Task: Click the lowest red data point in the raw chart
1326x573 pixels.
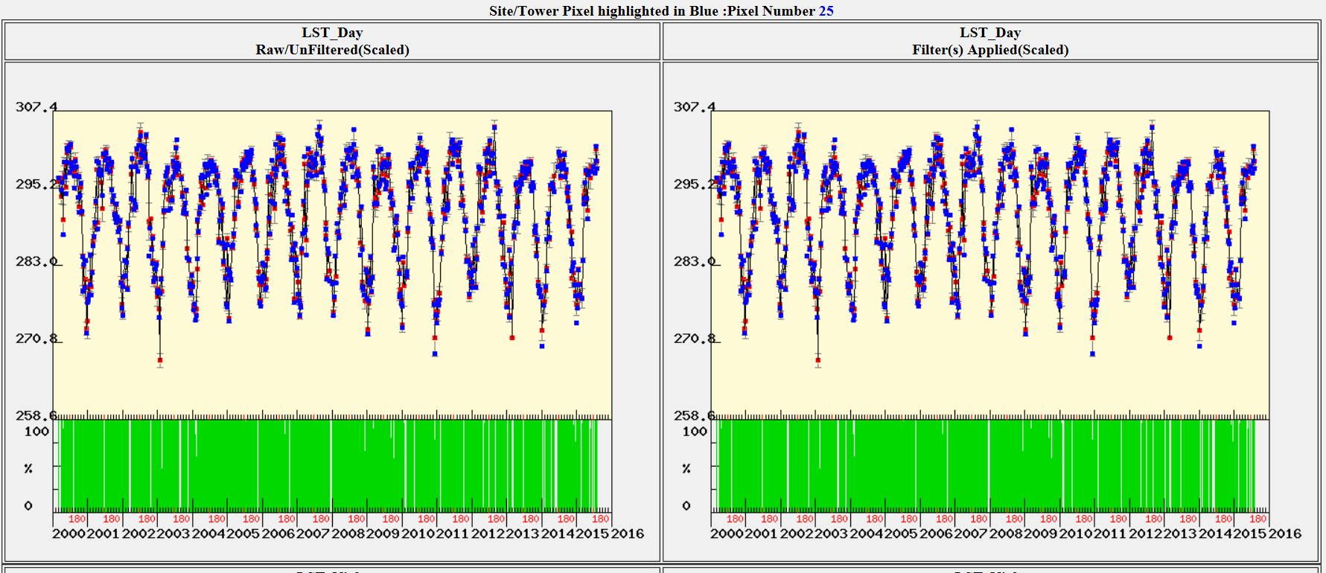Action: tap(160, 361)
